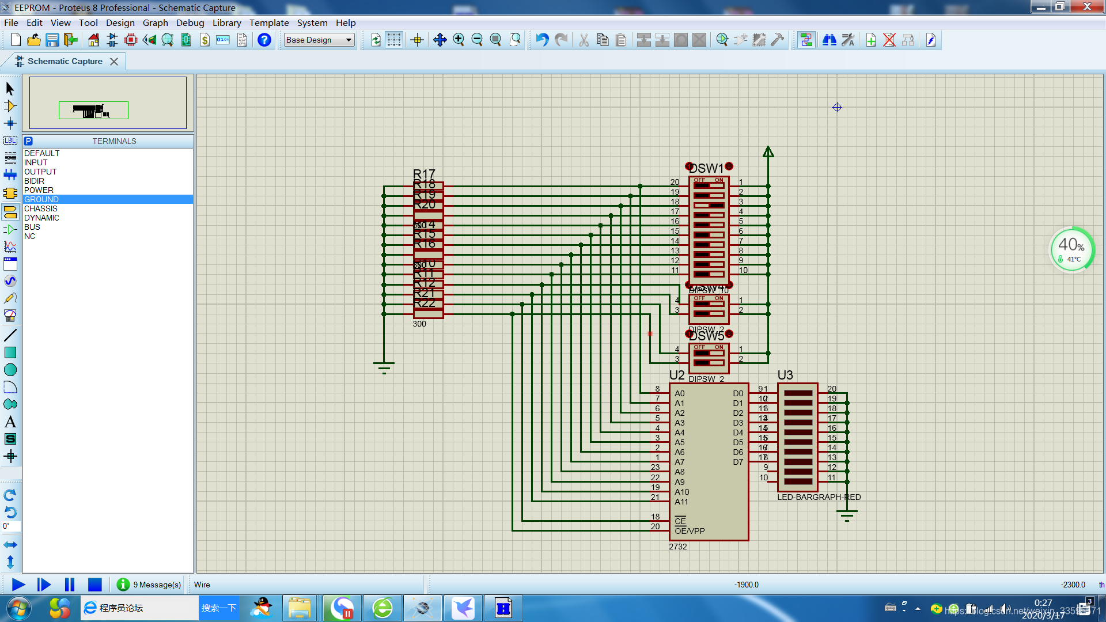The height and width of the screenshot is (622, 1106).
Task: Select the 2D graphics line tool
Action: coord(10,335)
